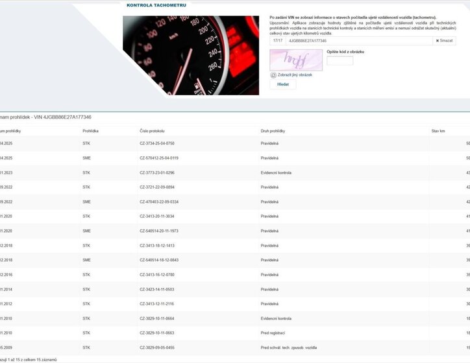Click the captcha code input box
The height and width of the screenshot is (363, 470).
pyautogui.click(x=340, y=61)
